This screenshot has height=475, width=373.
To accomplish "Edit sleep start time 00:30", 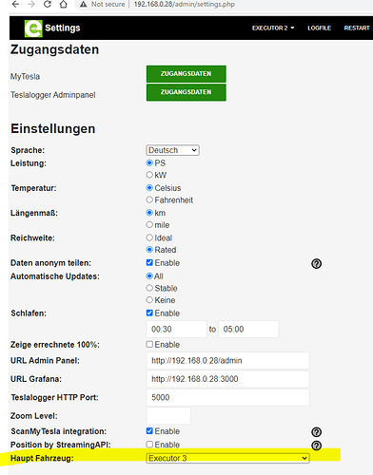I will (x=177, y=330).
